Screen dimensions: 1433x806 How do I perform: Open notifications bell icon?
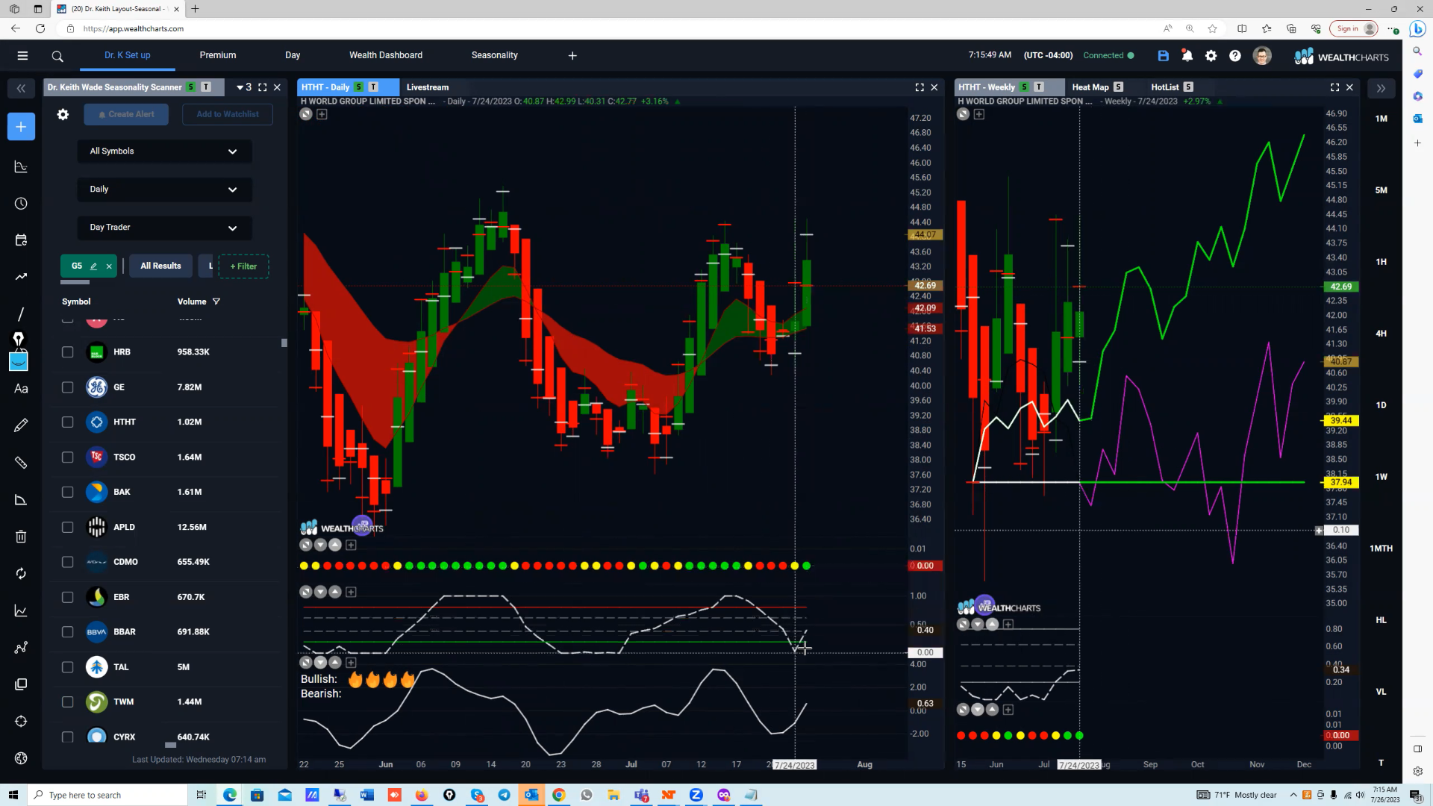click(x=1187, y=56)
